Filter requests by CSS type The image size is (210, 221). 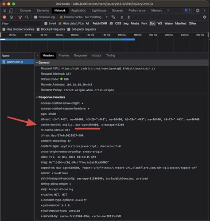click(118, 24)
